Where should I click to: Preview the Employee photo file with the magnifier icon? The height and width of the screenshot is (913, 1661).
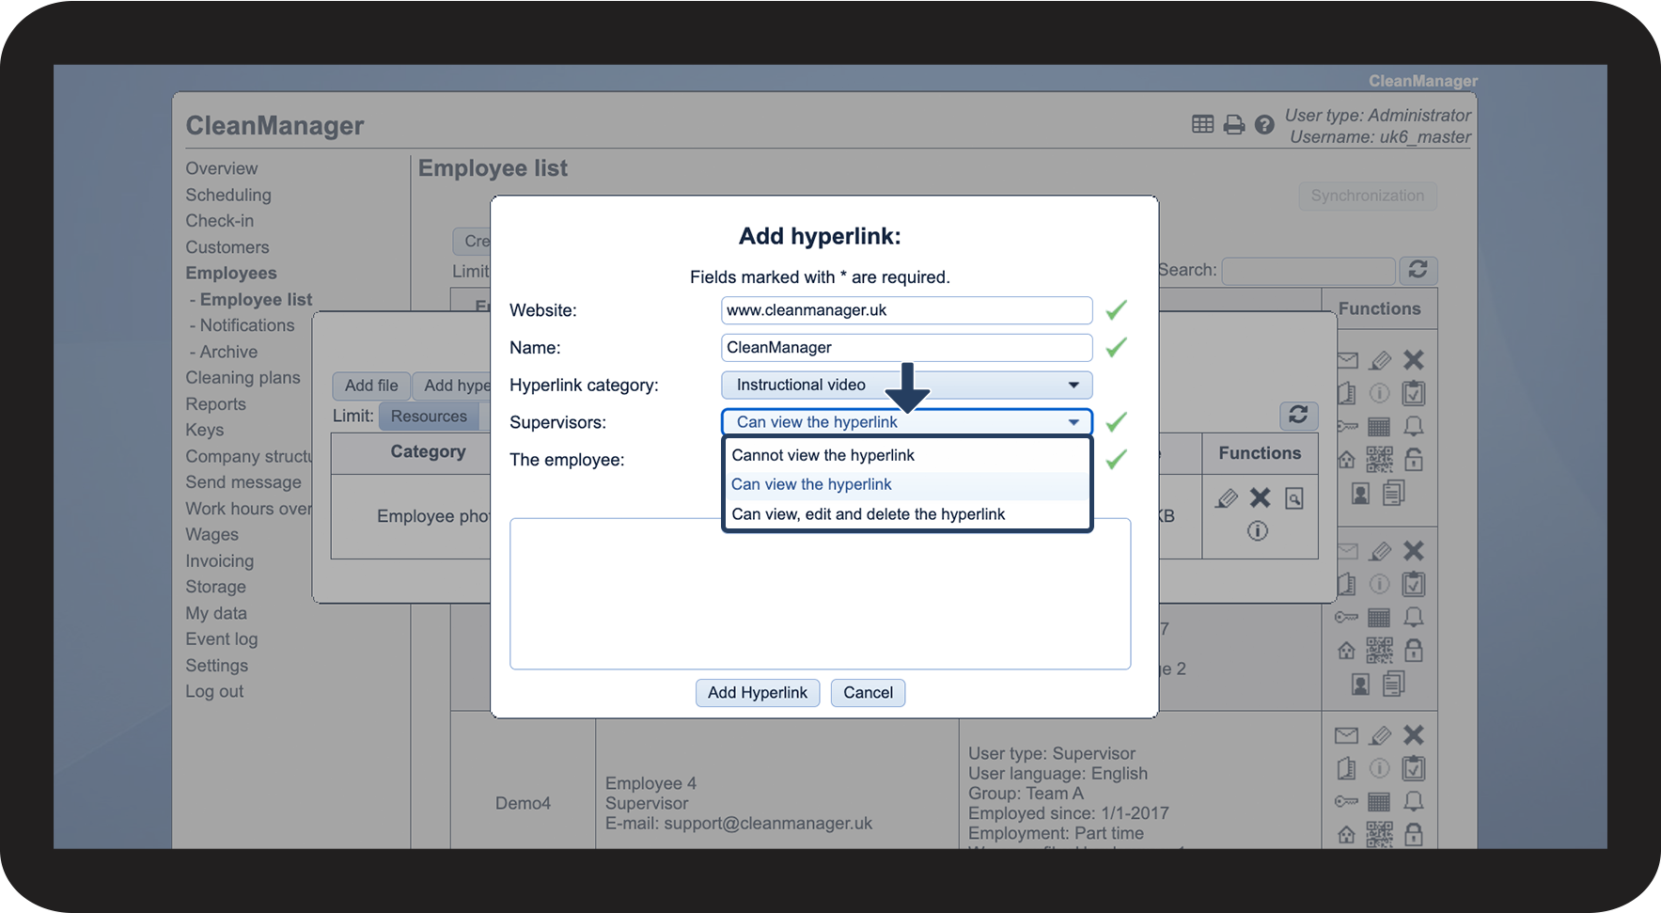click(x=1293, y=498)
